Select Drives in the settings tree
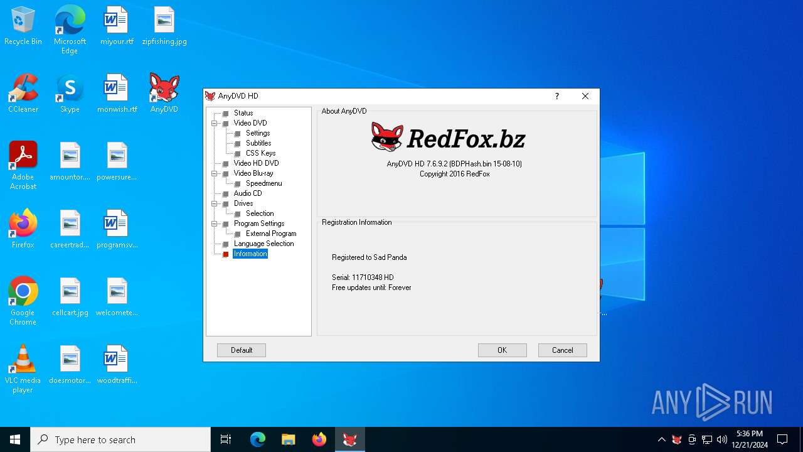This screenshot has height=452, width=803. [x=243, y=203]
